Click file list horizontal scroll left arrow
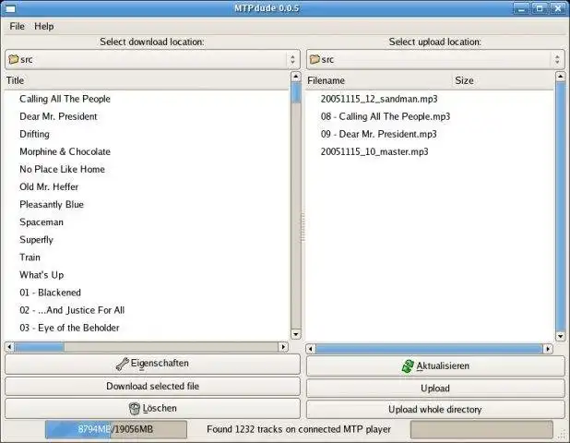The width and height of the screenshot is (570, 443). [x=311, y=349]
